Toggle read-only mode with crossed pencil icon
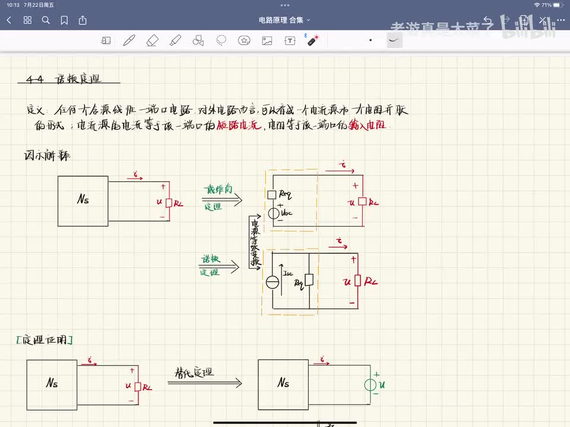The width and height of the screenshot is (570, 427). pyautogui.click(x=542, y=20)
